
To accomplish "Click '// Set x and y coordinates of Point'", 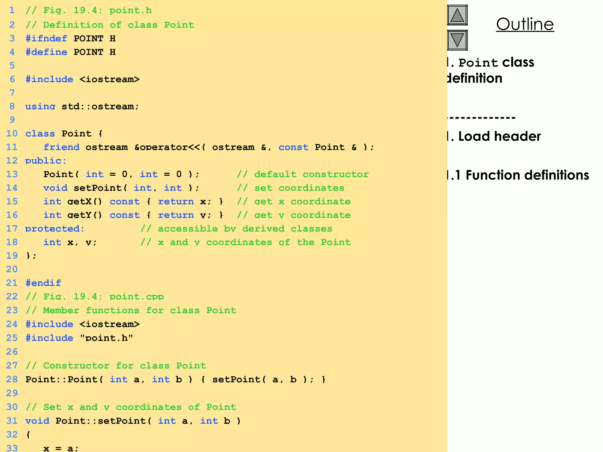I will (x=131, y=407).
